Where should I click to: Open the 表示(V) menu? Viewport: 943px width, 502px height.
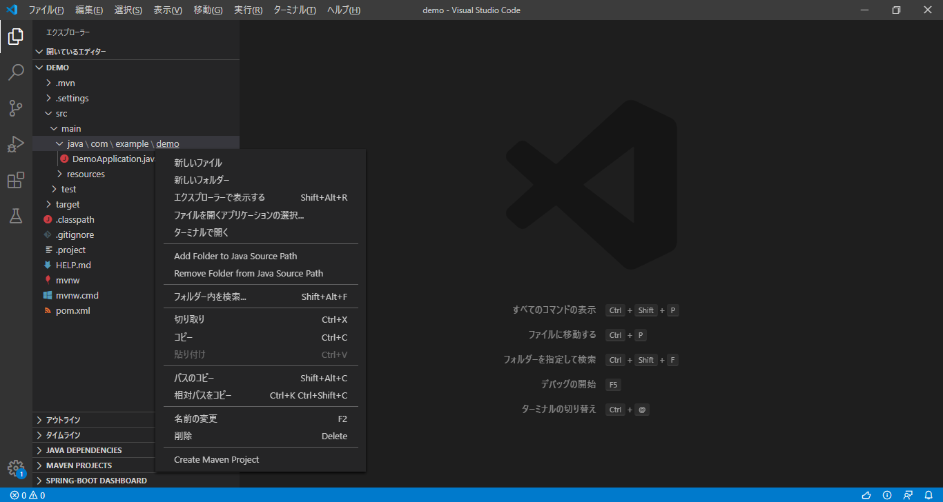pyautogui.click(x=168, y=10)
